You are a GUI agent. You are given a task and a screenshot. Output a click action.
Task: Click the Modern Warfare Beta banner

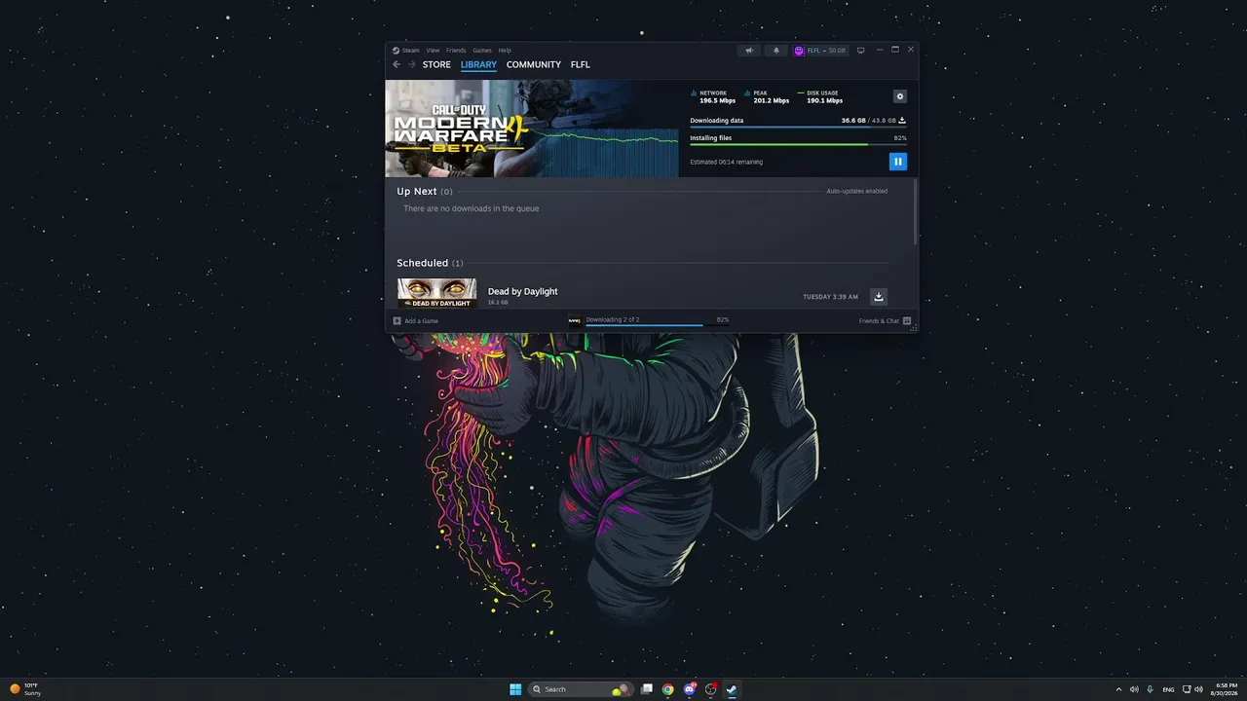pos(532,129)
